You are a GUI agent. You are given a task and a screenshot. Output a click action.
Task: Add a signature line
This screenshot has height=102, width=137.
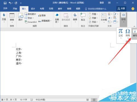(116, 14)
